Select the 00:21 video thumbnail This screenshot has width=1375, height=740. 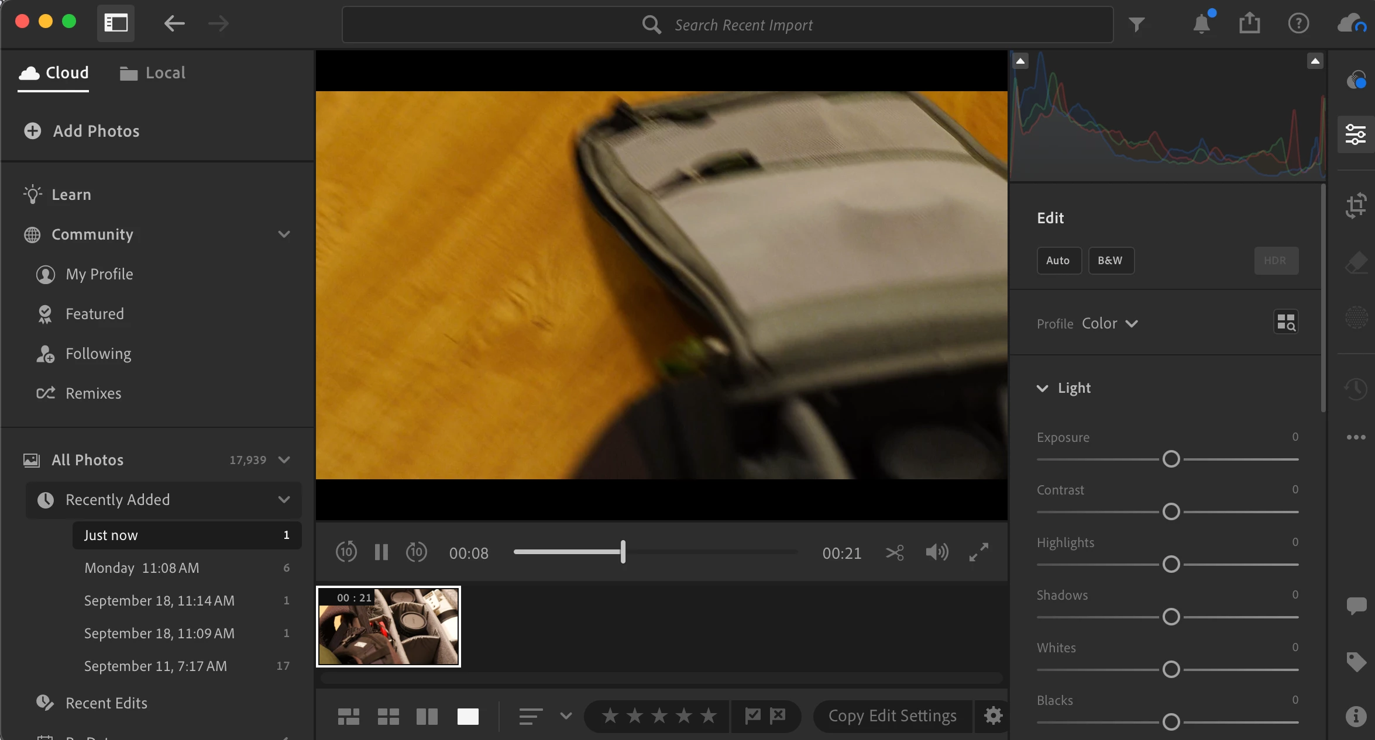click(x=389, y=626)
